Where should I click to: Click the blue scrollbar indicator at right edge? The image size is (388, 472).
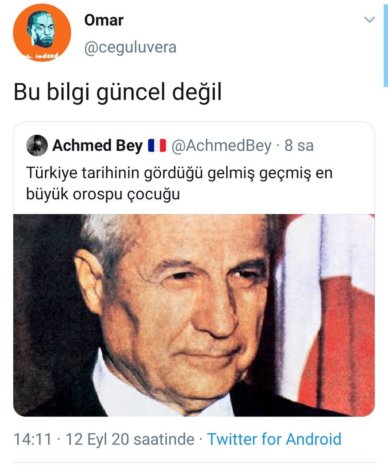386,43
